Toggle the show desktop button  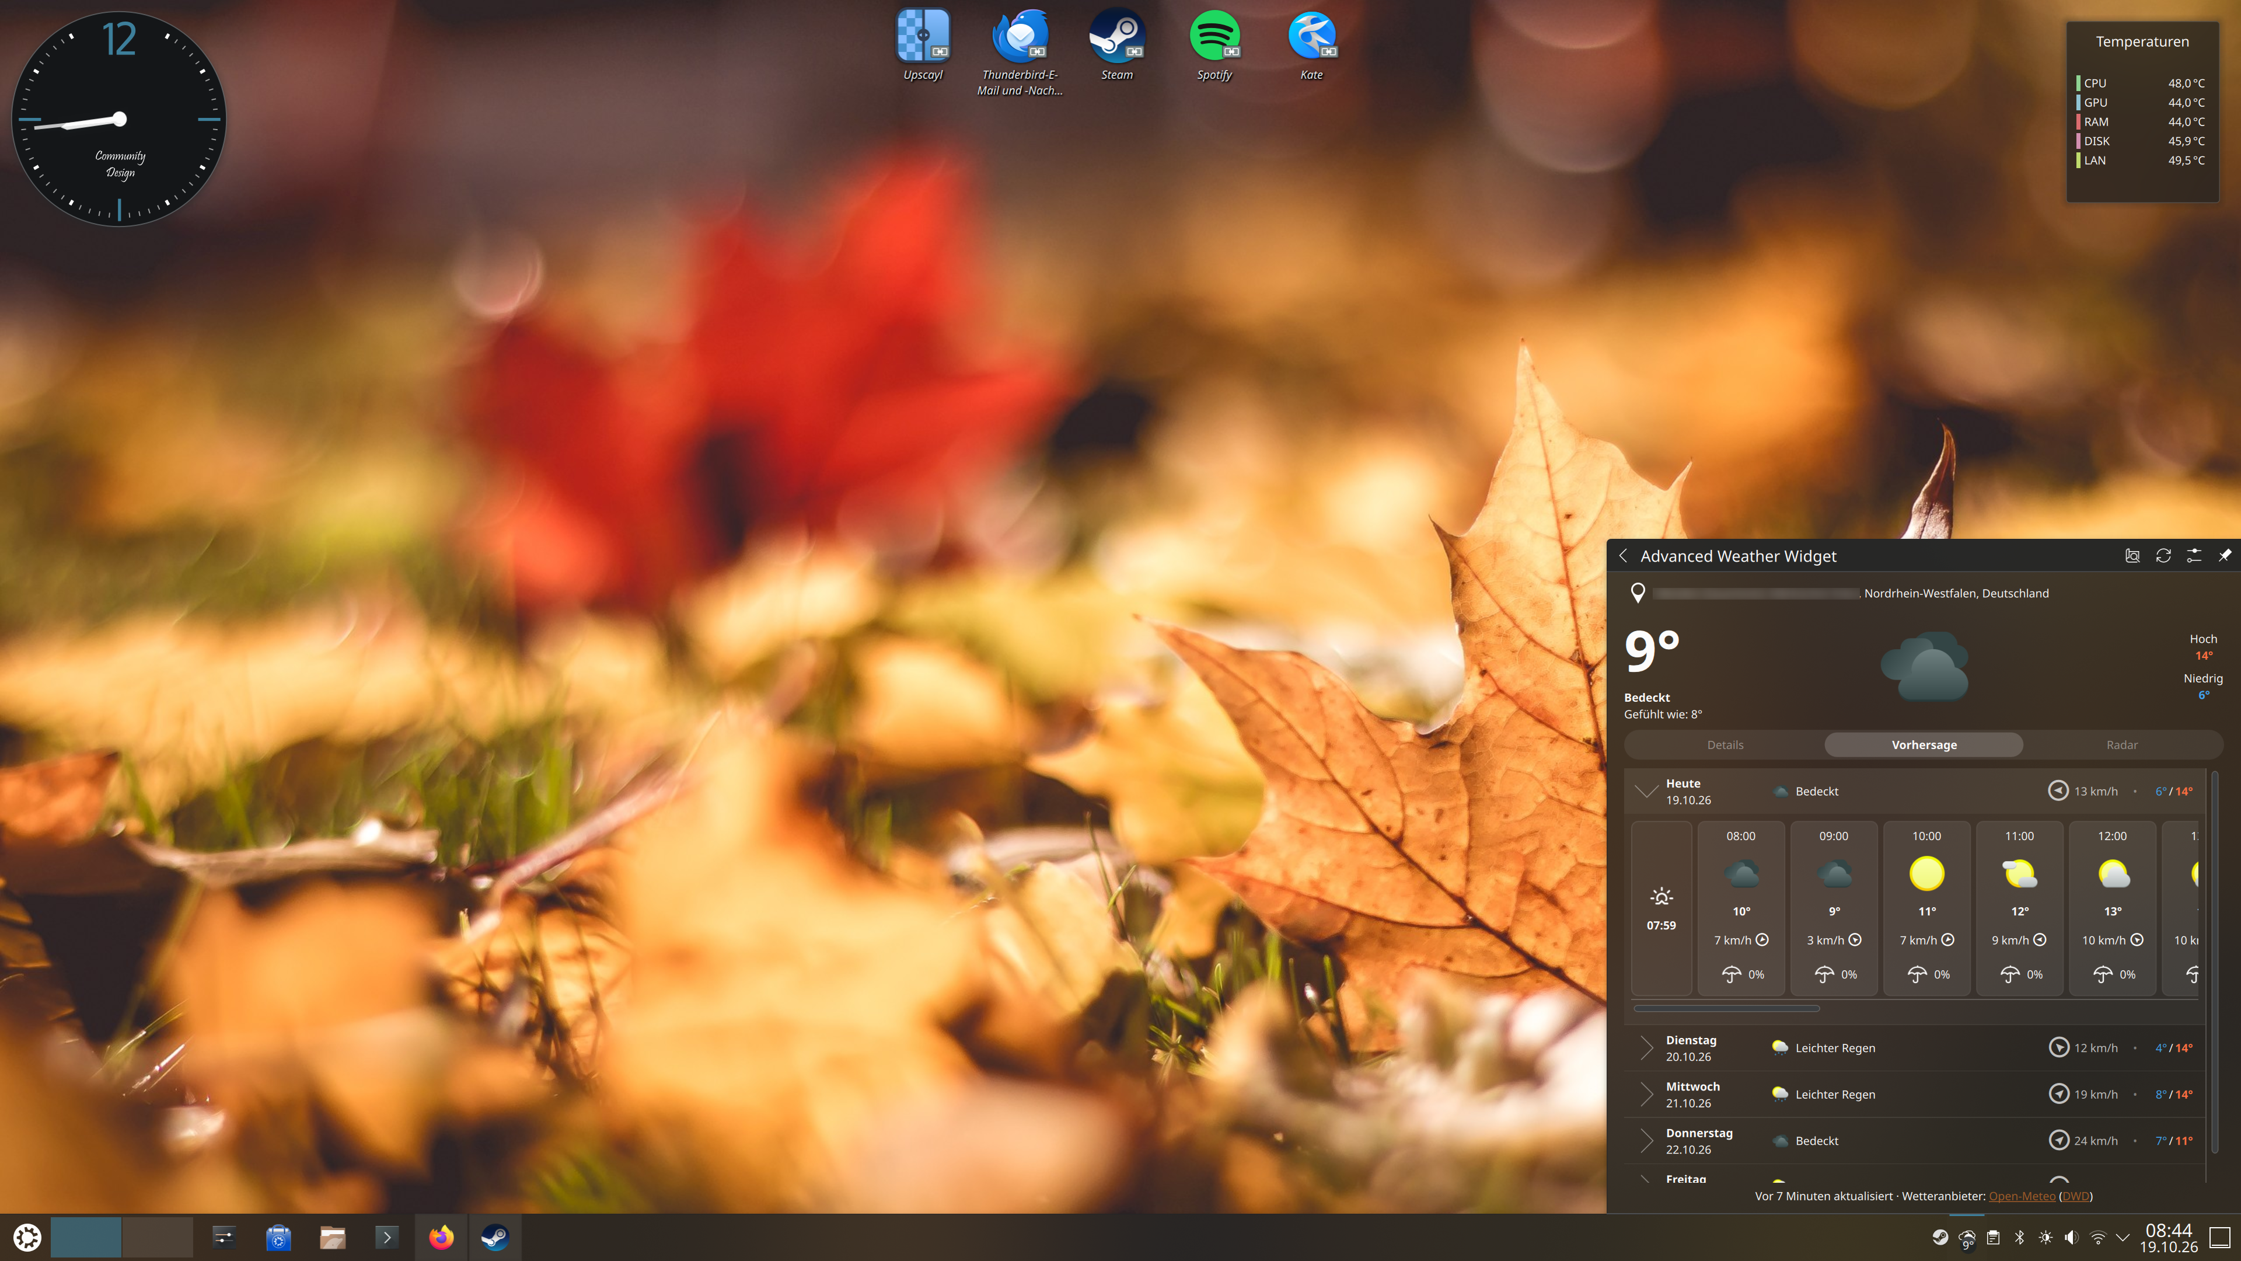pyautogui.click(x=2220, y=1236)
